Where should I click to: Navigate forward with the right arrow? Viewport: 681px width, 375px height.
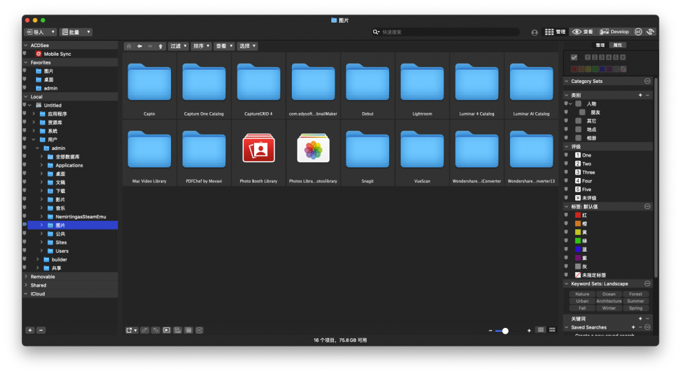150,46
